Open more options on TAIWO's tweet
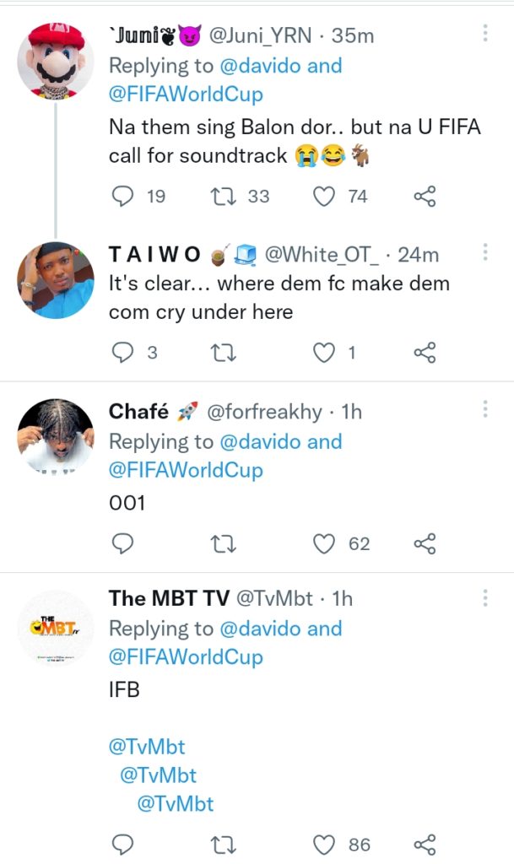The width and height of the screenshot is (514, 864). coord(485,252)
